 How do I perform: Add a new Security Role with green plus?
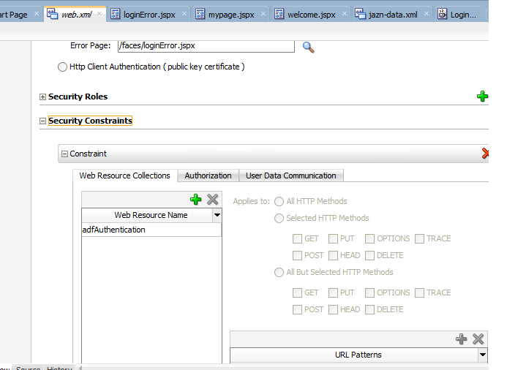point(482,97)
